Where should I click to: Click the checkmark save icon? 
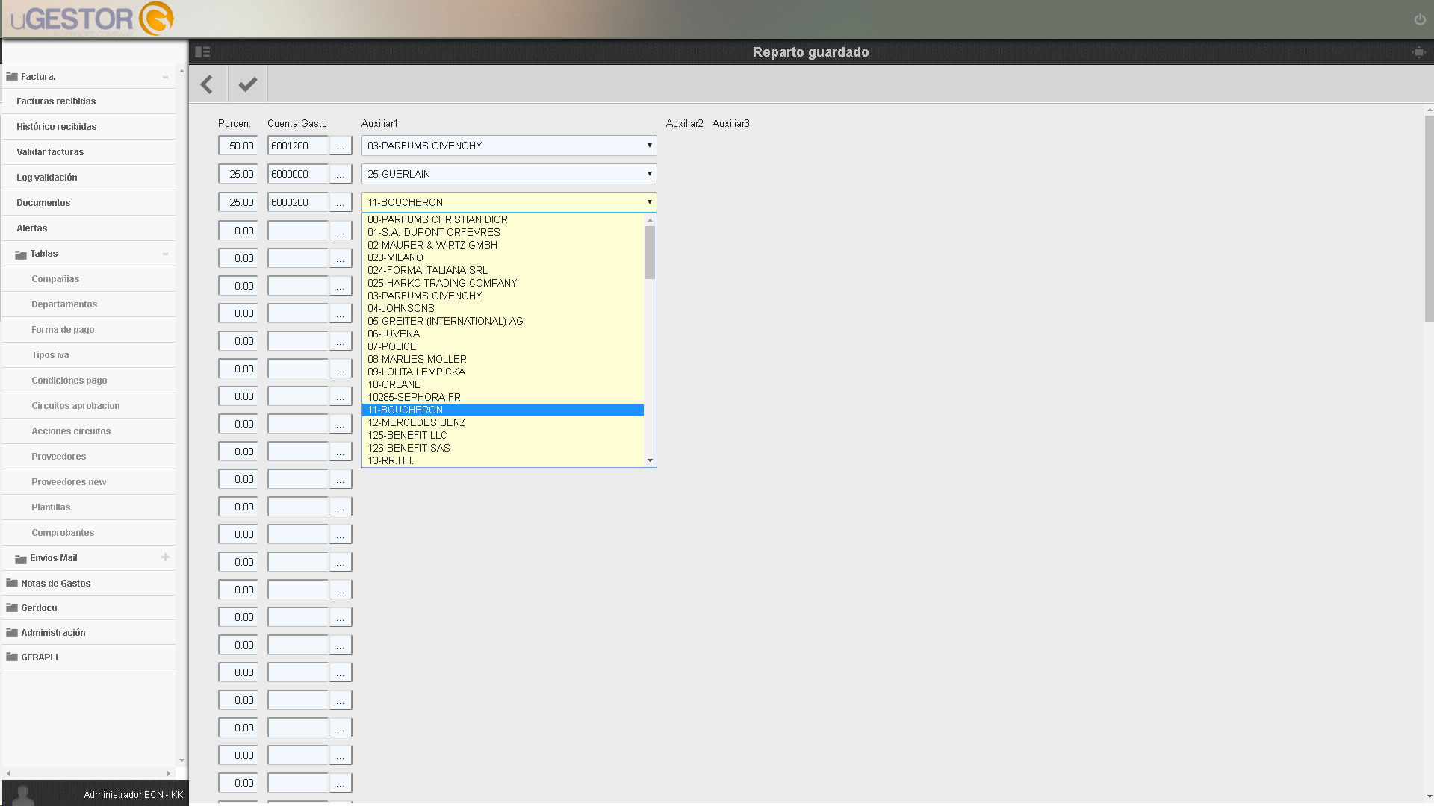click(247, 84)
